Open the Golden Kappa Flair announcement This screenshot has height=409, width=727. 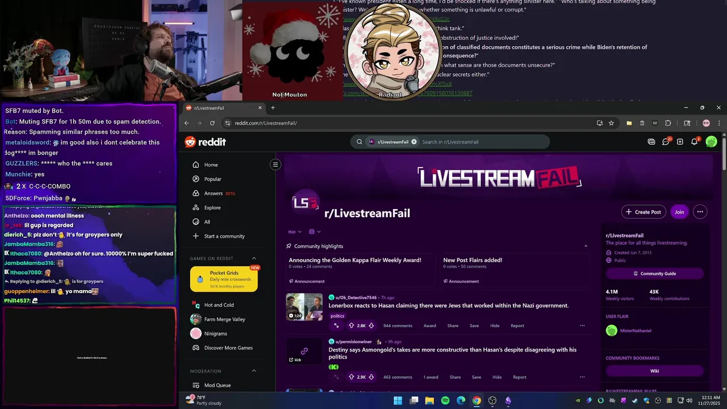[355, 260]
